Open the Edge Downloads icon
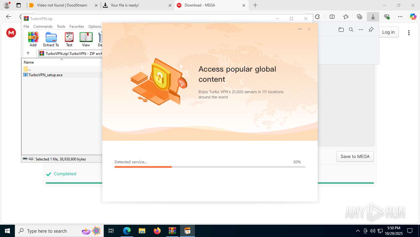 pos(373,17)
